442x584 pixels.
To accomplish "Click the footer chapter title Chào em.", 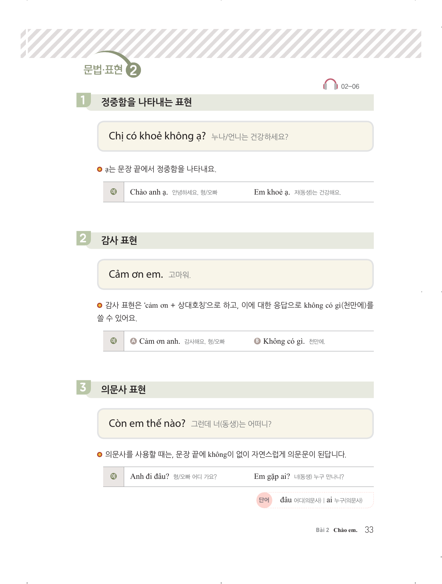I will tap(345, 530).
